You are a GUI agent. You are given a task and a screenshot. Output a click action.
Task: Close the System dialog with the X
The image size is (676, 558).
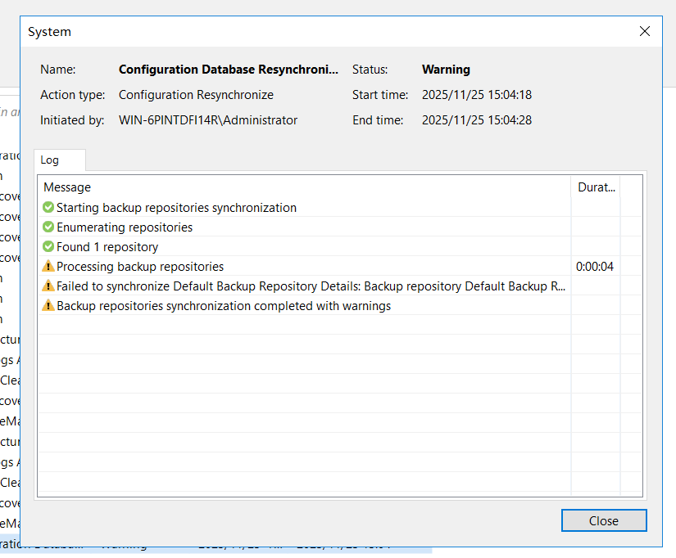click(645, 31)
